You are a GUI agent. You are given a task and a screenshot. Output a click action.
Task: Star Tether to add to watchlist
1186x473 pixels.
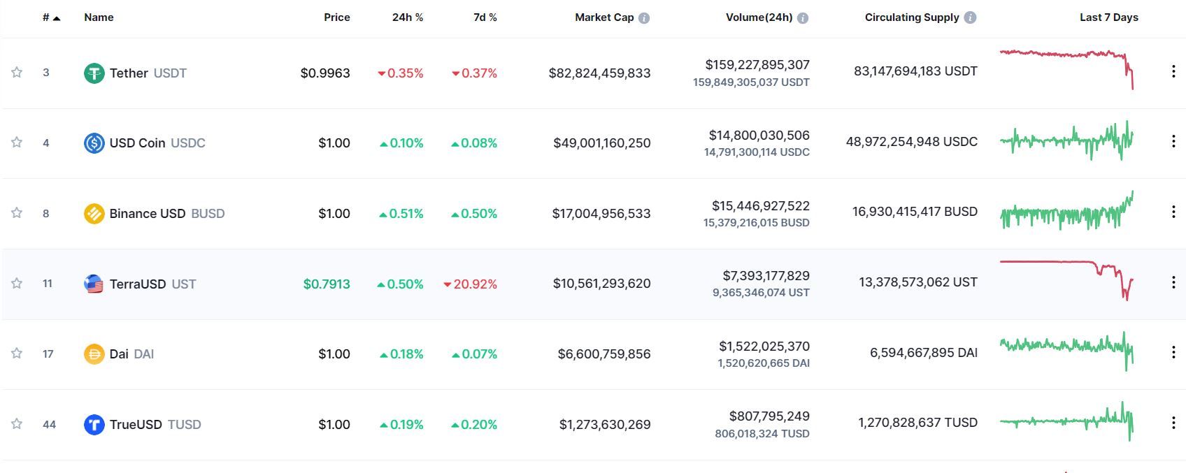[17, 72]
